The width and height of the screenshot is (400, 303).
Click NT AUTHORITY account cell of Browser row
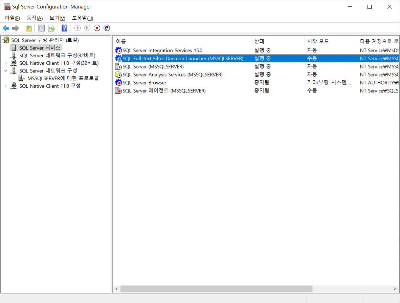click(x=379, y=82)
